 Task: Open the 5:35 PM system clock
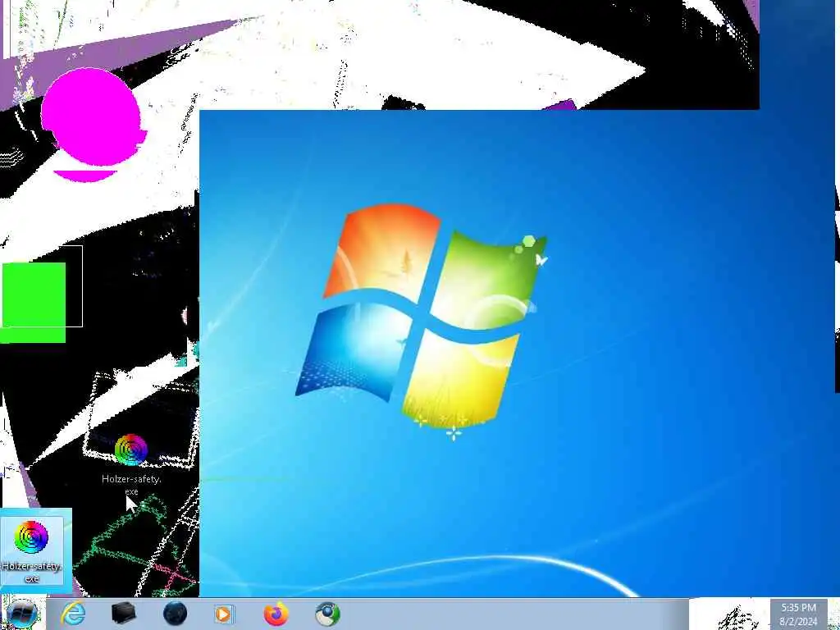pyautogui.click(x=798, y=614)
